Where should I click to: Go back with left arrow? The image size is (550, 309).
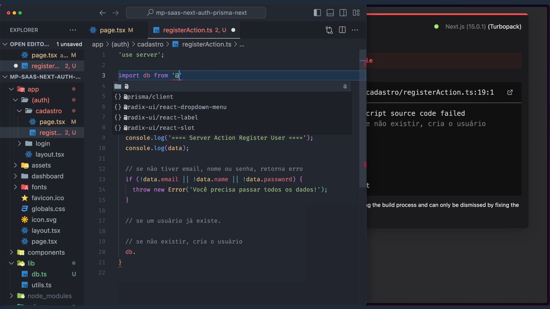pos(103,13)
